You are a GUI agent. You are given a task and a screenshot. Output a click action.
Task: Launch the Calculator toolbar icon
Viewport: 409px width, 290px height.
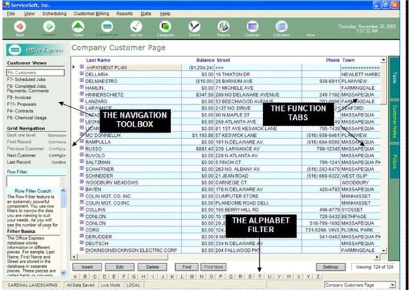point(282,27)
